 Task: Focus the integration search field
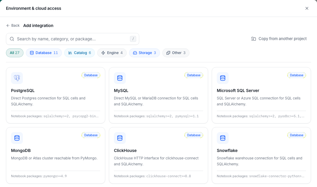[x=73, y=39]
